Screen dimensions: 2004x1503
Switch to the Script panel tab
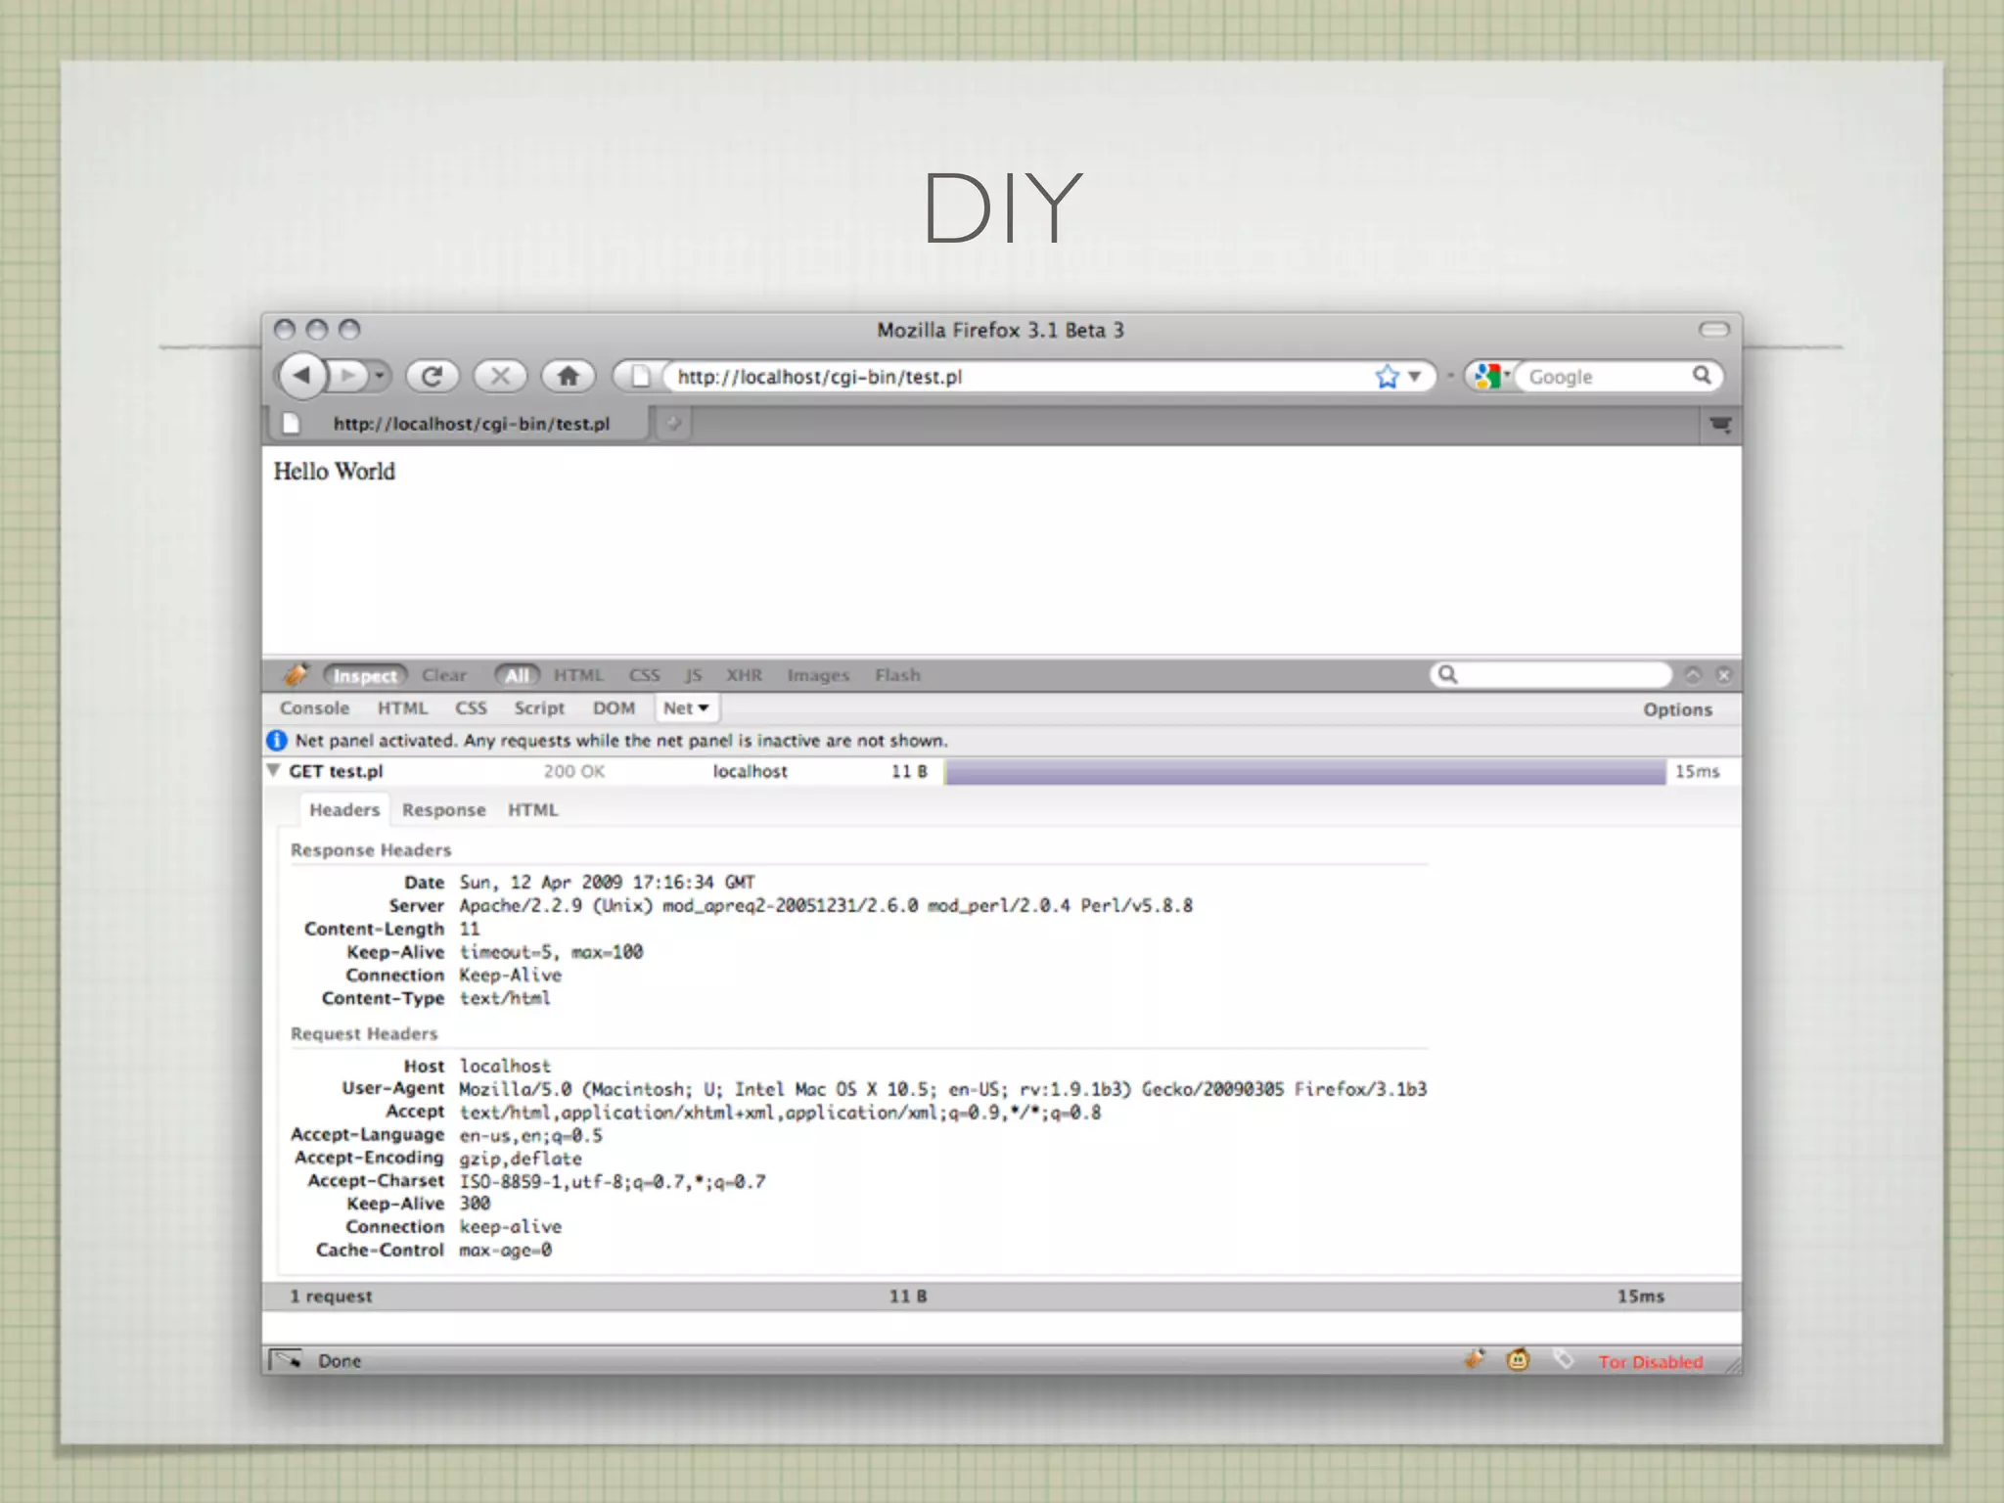coord(539,708)
